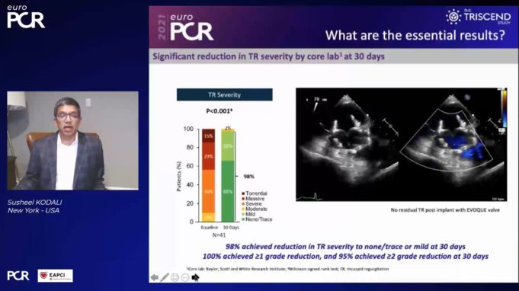Click the "TR Severity" chart header

(x=224, y=95)
